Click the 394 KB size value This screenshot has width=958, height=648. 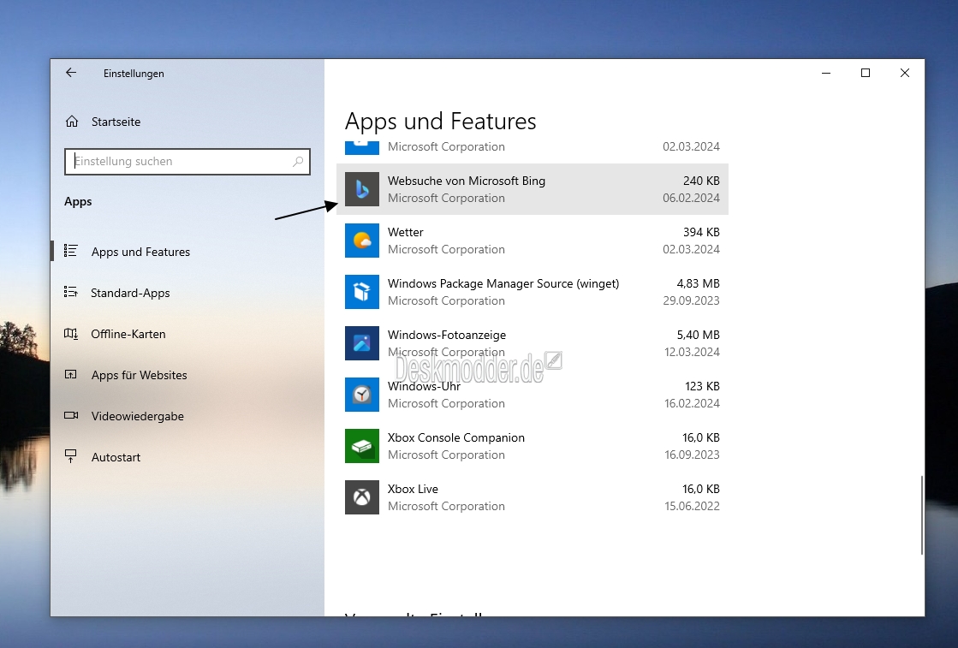pyautogui.click(x=701, y=232)
